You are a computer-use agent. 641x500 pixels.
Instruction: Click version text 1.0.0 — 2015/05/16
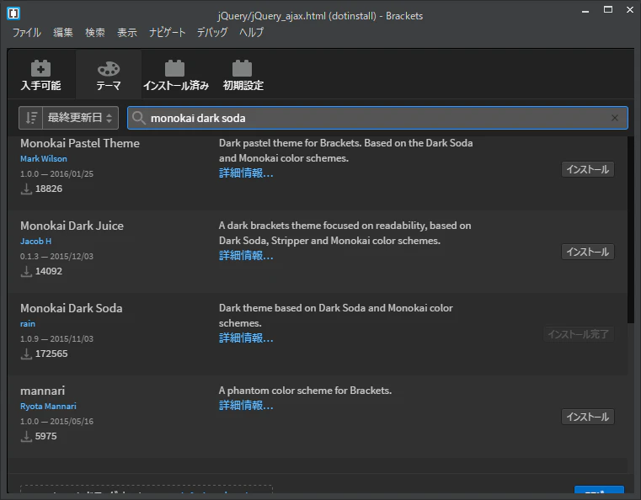pos(56,422)
